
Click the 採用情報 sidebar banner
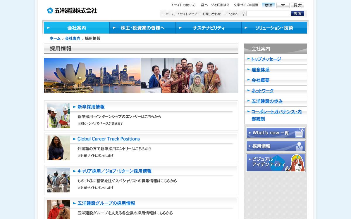276,146
